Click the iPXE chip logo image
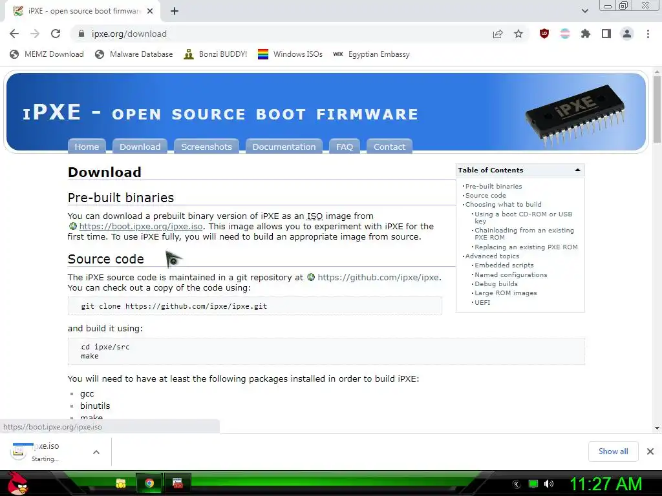 click(x=575, y=115)
